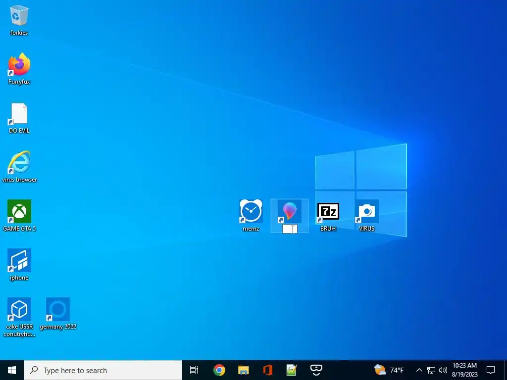The image size is (507, 380).
Task: Launch Google Chrome from the taskbar
Action: click(x=219, y=370)
